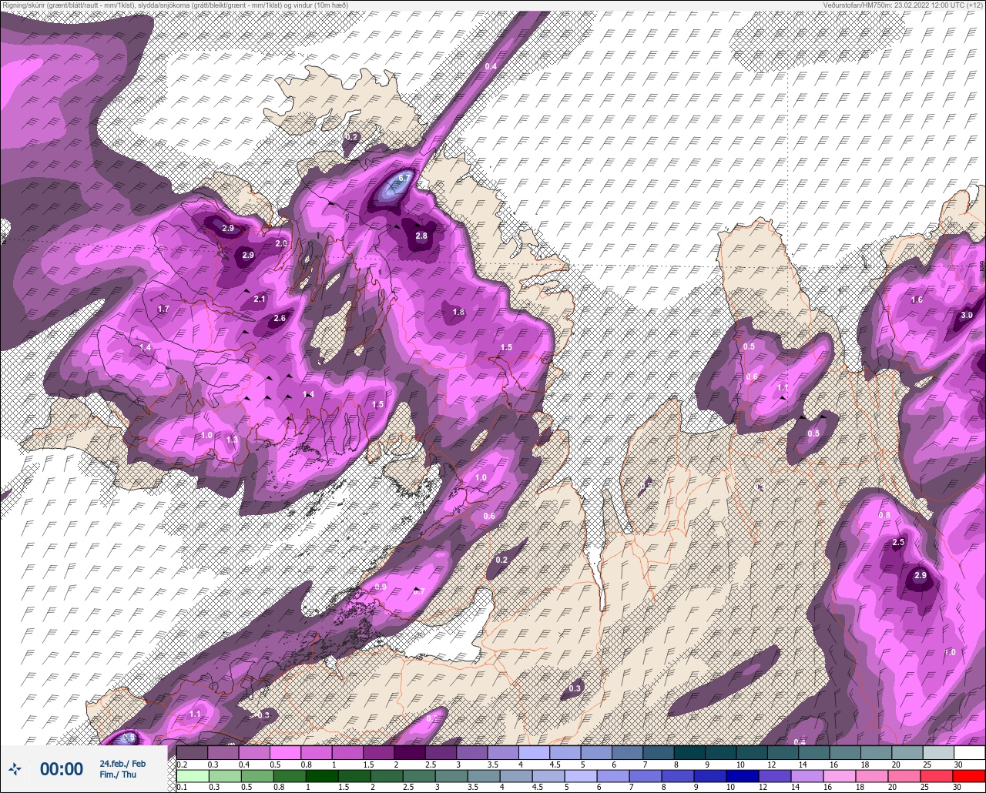The width and height of the screenshot is (986, 793).
Task: Click the date text 24.feb./ Feb
Action: click(x=122, y=763)
